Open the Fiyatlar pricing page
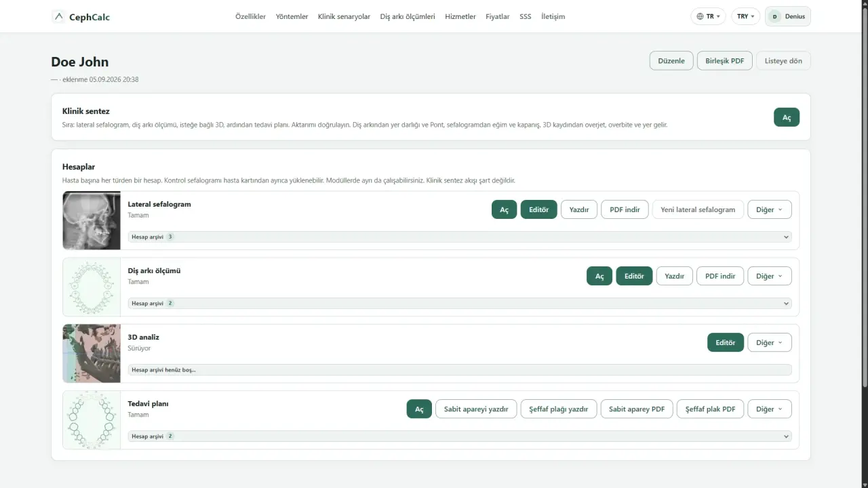Image resolution: width=868 pixels, height=488 pixels. pyautogui.click(x=498, y=16)
